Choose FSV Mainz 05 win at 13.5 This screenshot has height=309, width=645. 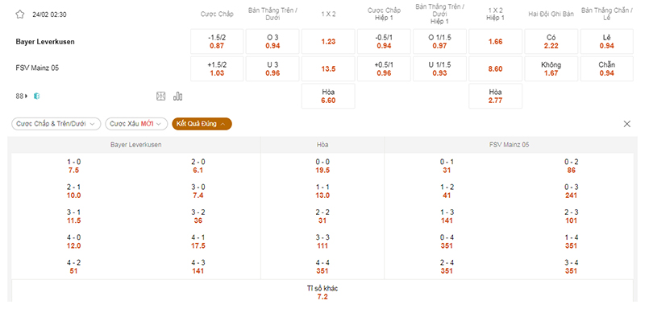(328, 69)
